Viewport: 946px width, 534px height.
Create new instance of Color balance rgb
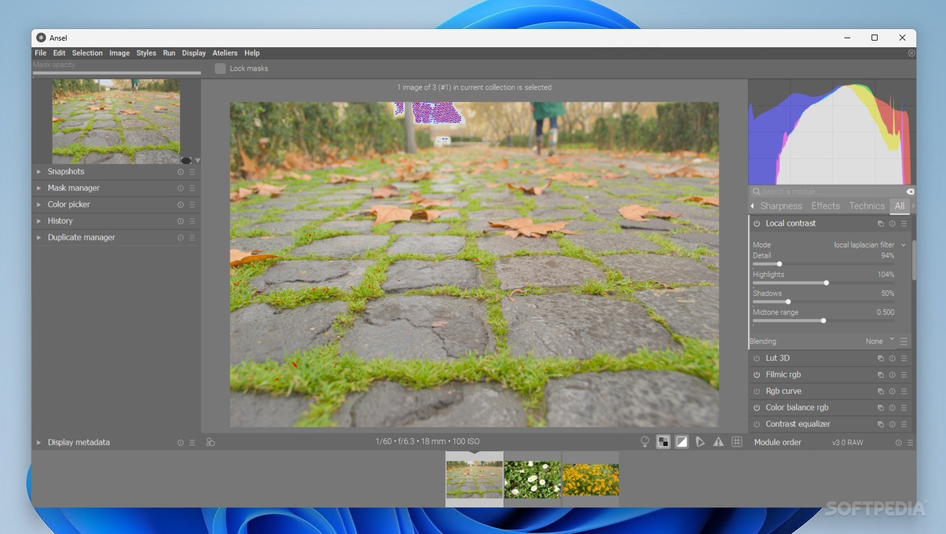[x=881, y=407]
